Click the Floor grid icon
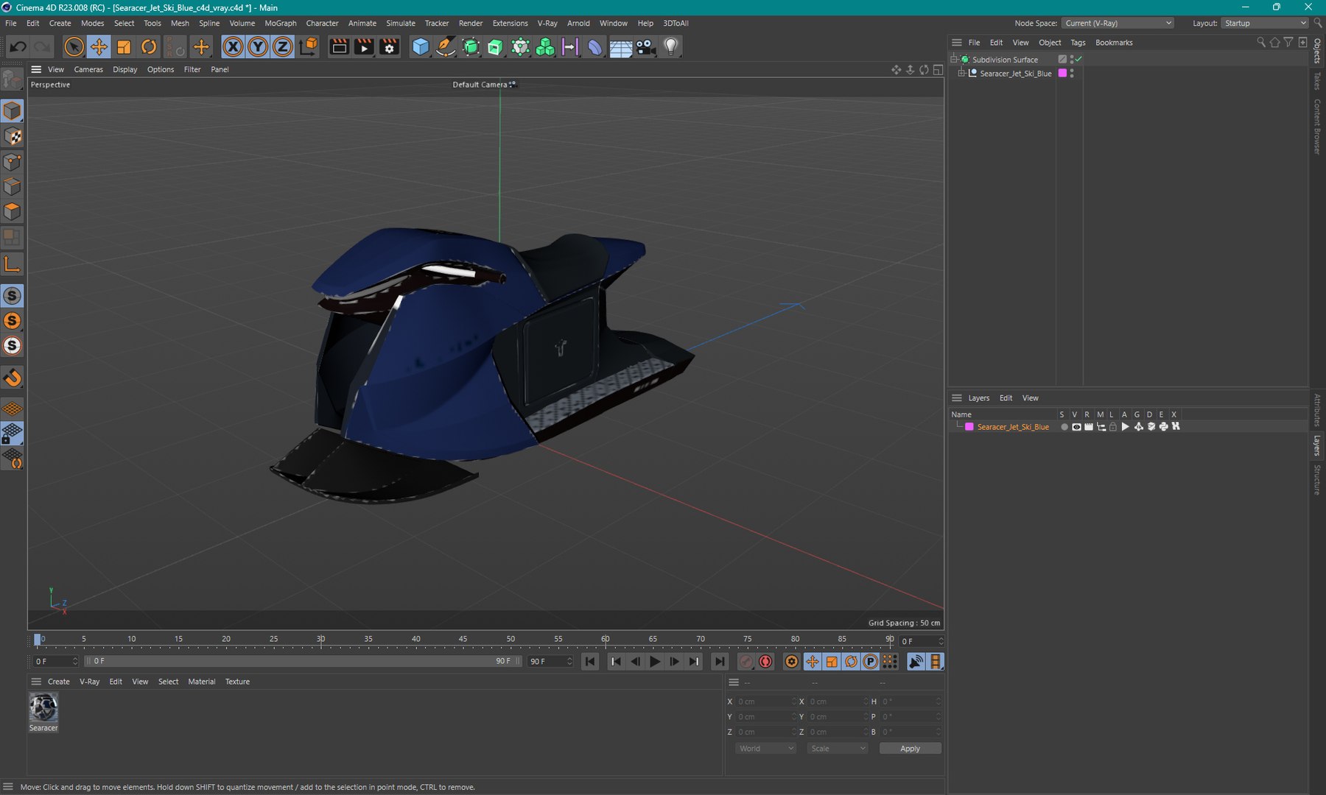This screenshot has height=795, width=1326. pyautogui.click(x=620, y=47)
